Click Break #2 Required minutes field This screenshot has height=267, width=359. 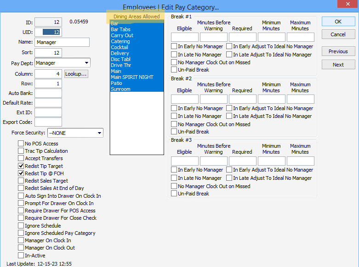(x=243, y=99)
